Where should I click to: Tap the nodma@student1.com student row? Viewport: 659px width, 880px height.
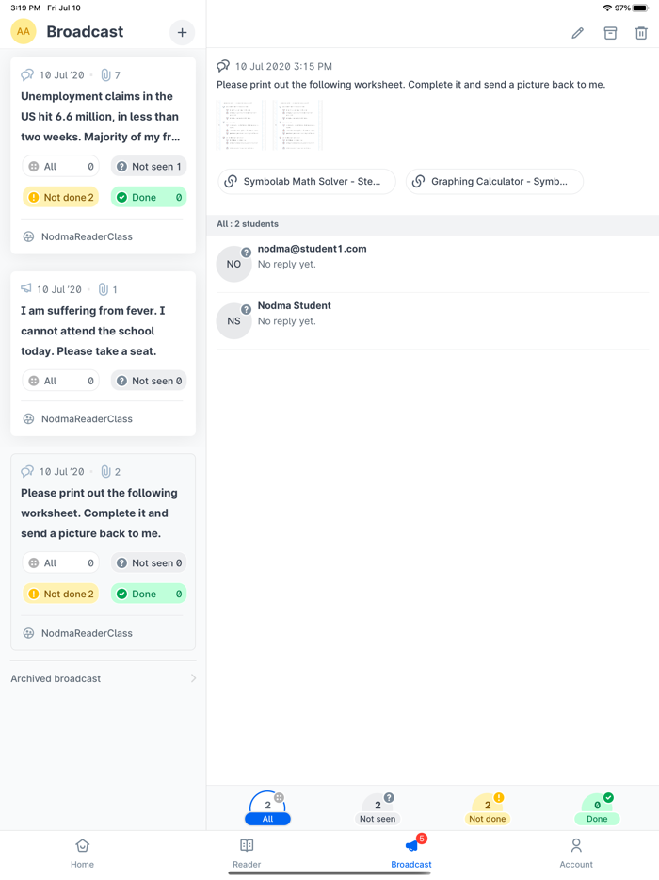pos(431,264)
